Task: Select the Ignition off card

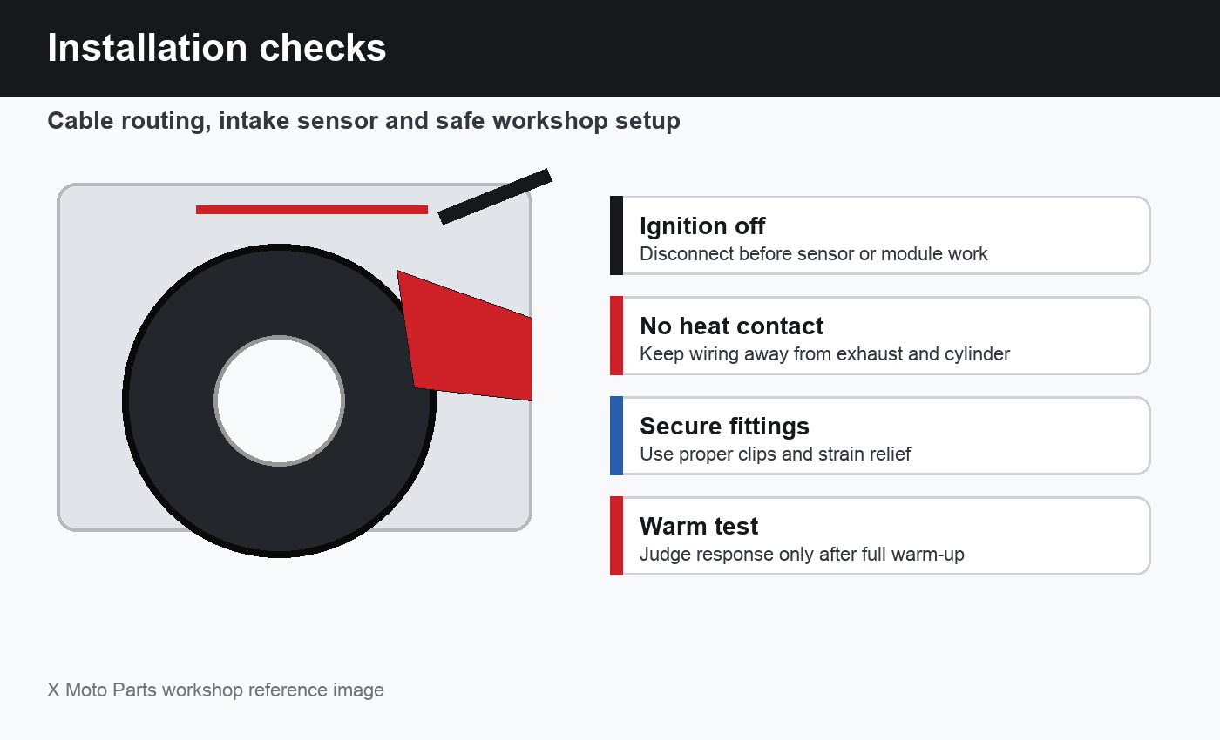Action: pos(880,235)
